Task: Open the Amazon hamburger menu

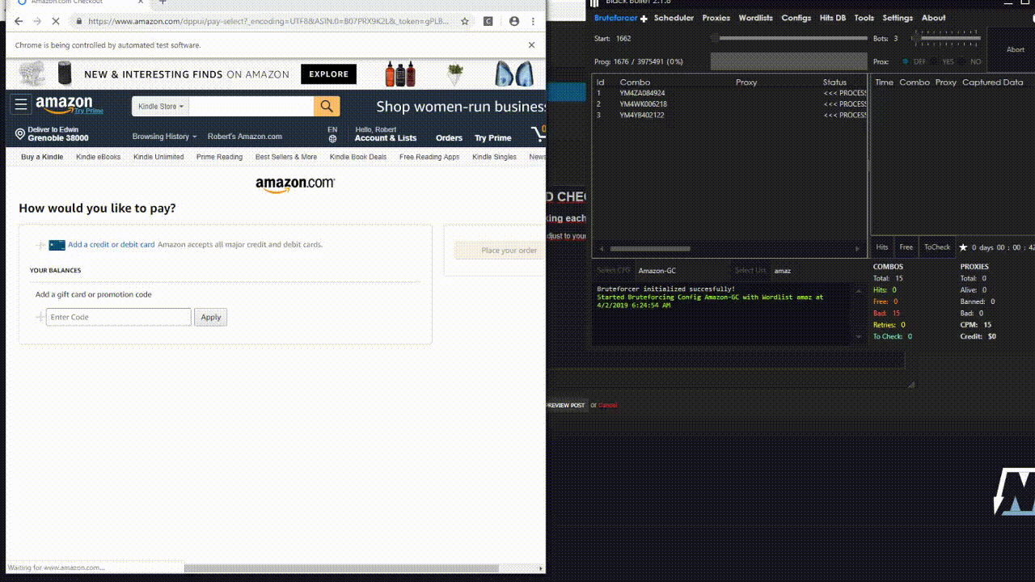Action: 21,105
